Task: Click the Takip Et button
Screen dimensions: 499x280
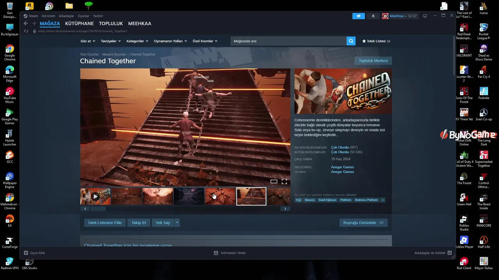Action: (139, 223)
